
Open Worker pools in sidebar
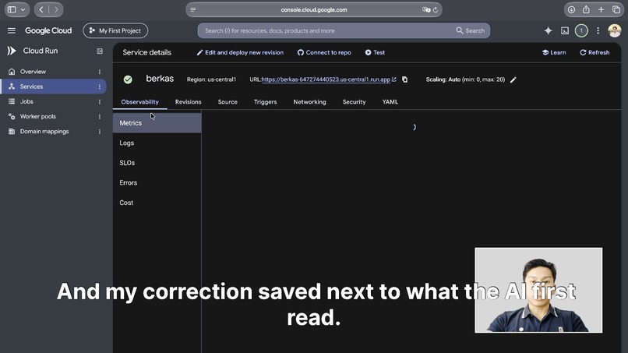[37, 116]
